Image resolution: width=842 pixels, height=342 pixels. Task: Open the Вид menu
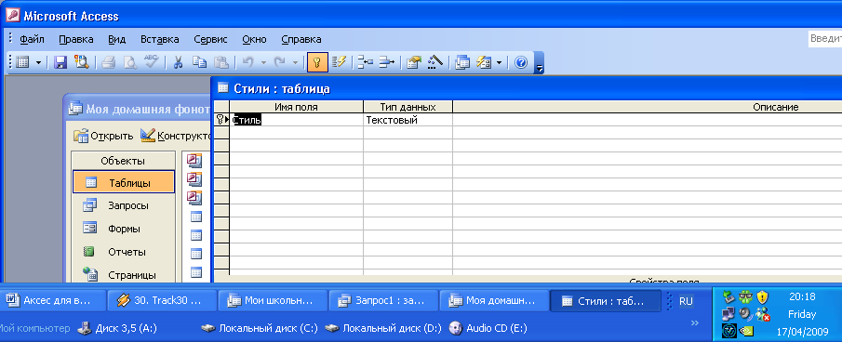click(116, 39)
